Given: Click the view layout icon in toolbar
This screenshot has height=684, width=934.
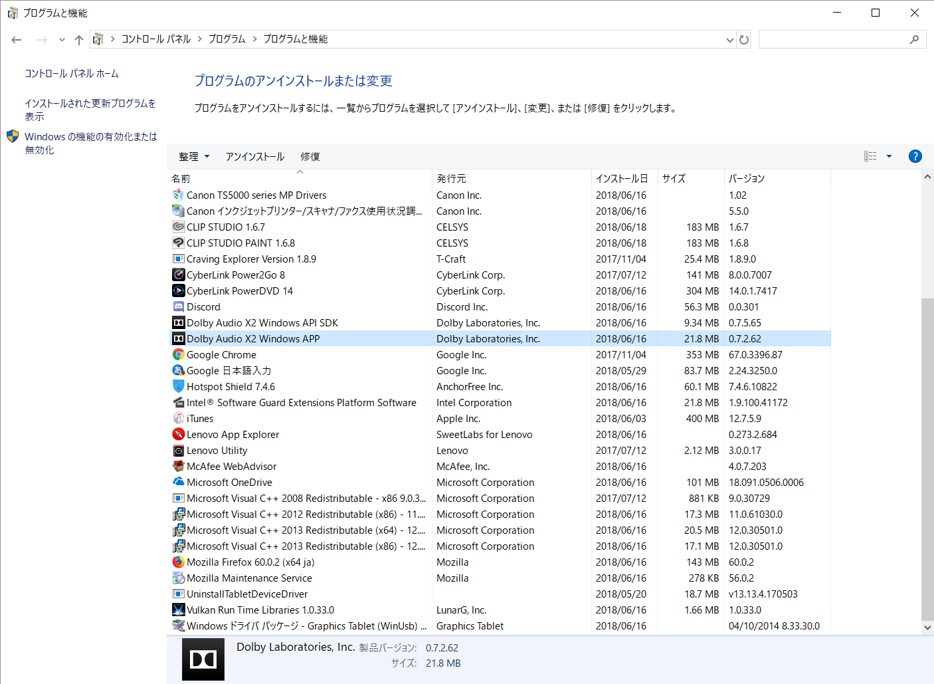Looking at the screenshot, I should tap(870, 156).
